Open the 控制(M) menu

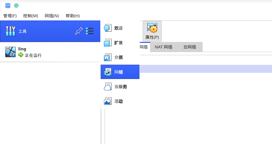click(31, 16)
